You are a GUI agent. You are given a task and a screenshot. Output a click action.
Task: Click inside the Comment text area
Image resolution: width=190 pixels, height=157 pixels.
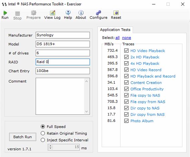pos(60,96)
